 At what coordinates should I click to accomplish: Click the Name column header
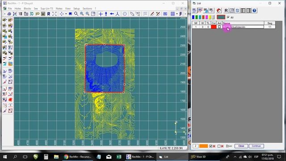(x=243, y=23)
